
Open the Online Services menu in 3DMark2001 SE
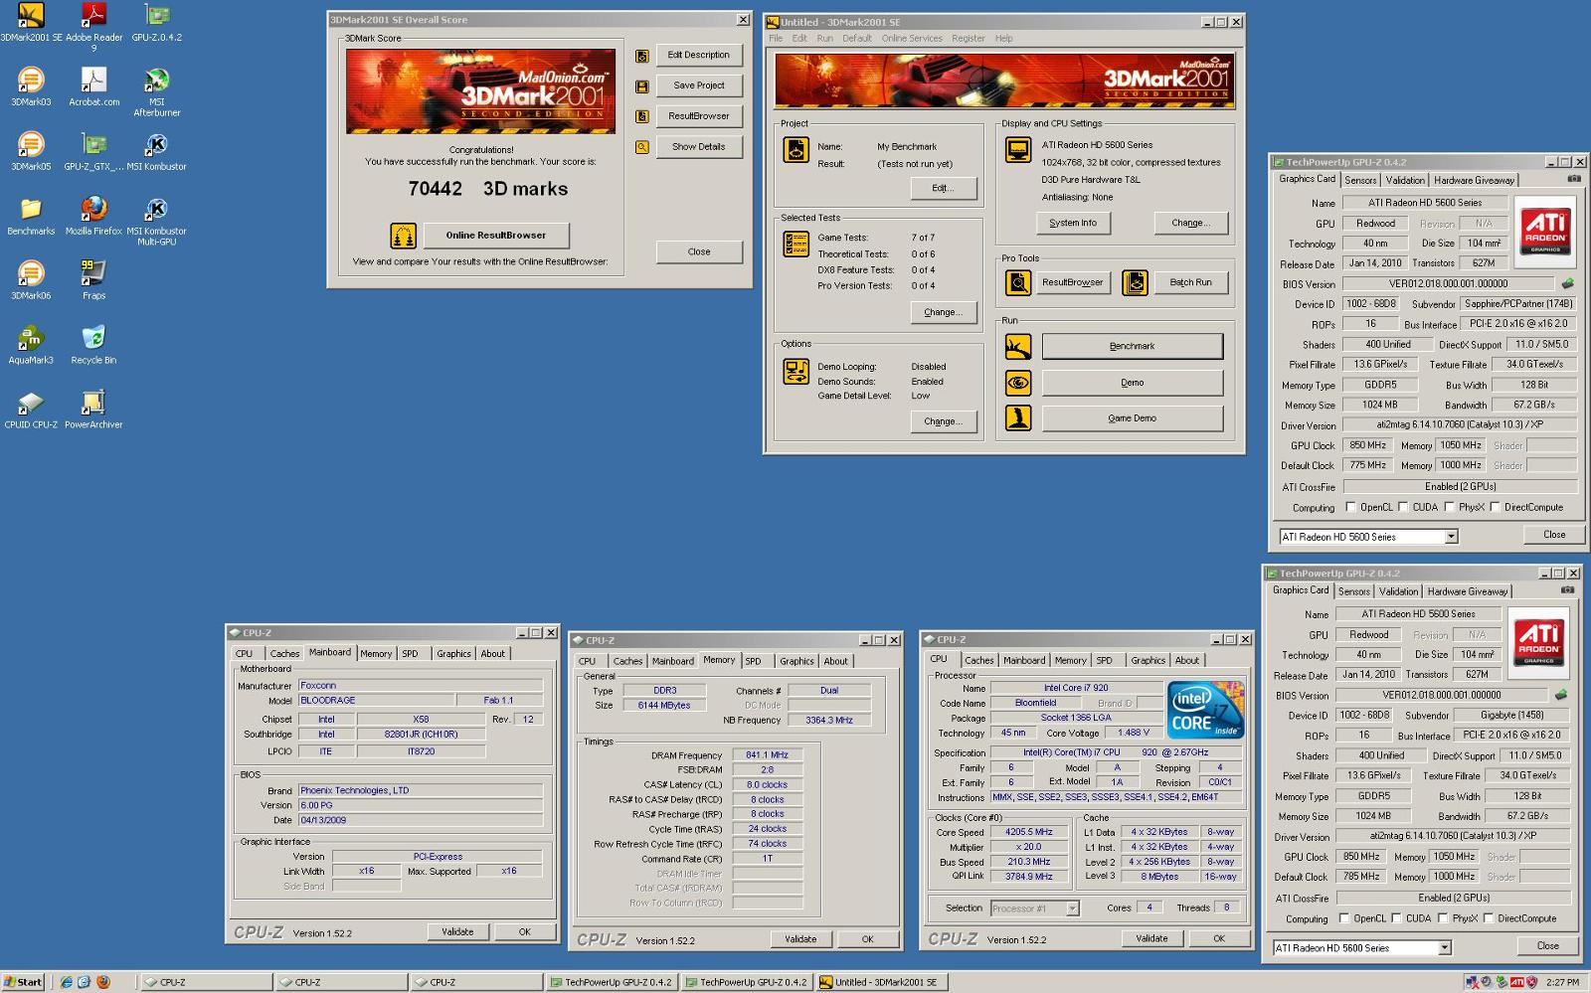(912, 39)
